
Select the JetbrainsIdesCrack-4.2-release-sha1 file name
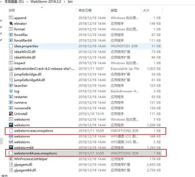tap(45, 69)
